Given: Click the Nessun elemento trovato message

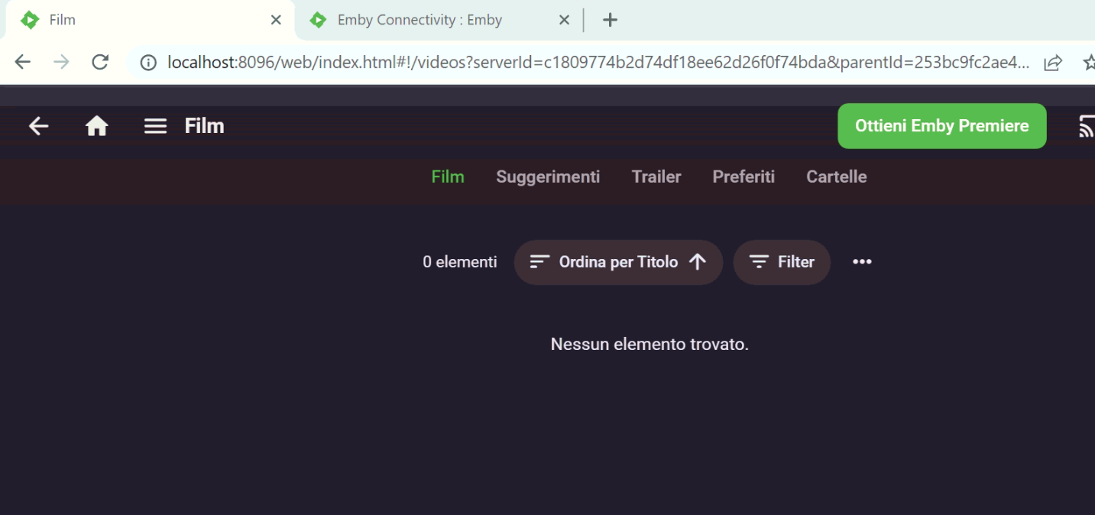Looking at the screenshot, I should pos(650,345).
